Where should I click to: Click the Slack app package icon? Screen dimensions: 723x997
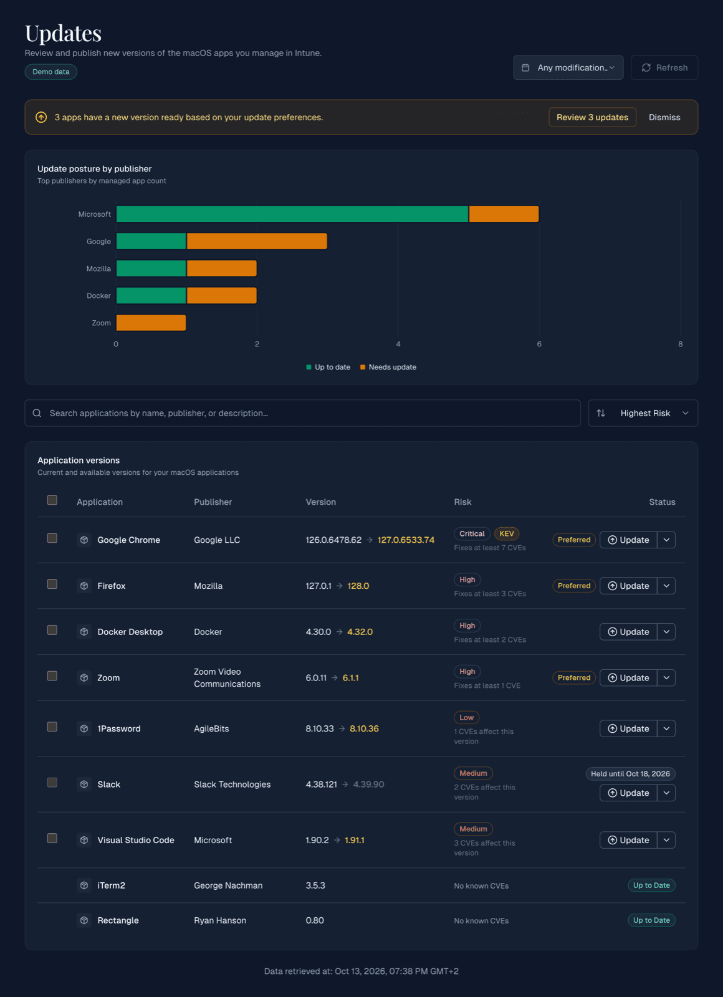84,784
